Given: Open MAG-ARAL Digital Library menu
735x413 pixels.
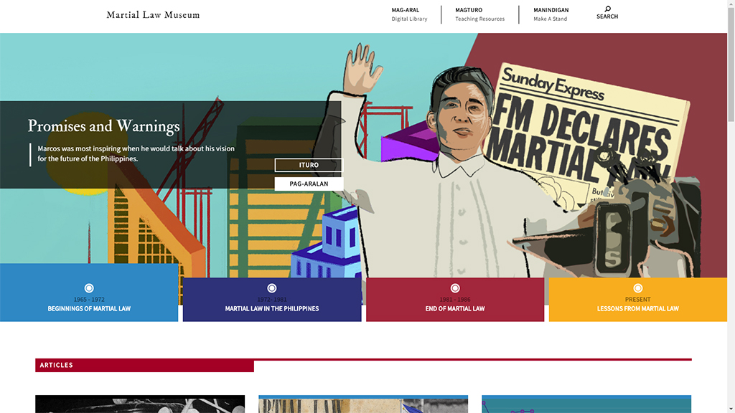Looking at the screenshot, I should 409,14.
